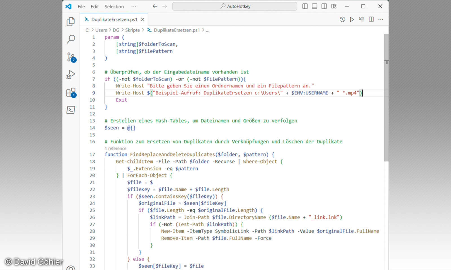Open the Extensions view icon
Image resolution: width=451 pixels, height=270 pixels.
point(71,92)
